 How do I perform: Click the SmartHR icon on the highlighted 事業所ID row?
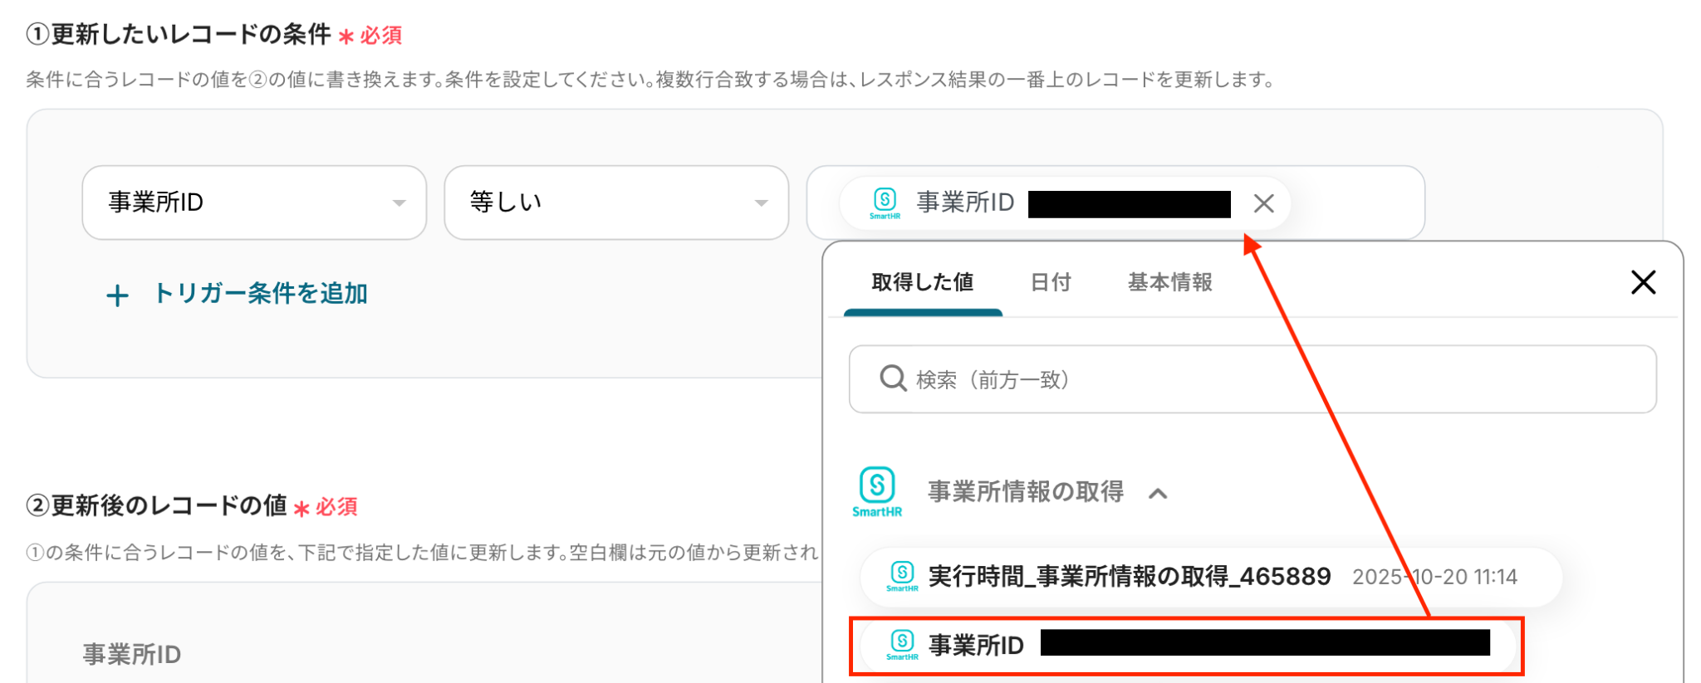902,644
